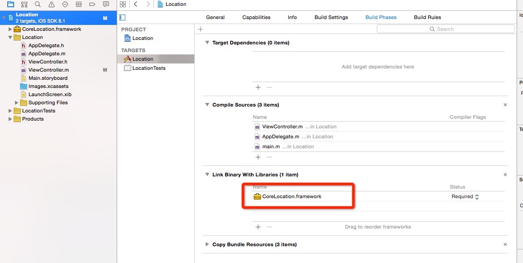Click the build phases Search field

click(x=445, y=29)
